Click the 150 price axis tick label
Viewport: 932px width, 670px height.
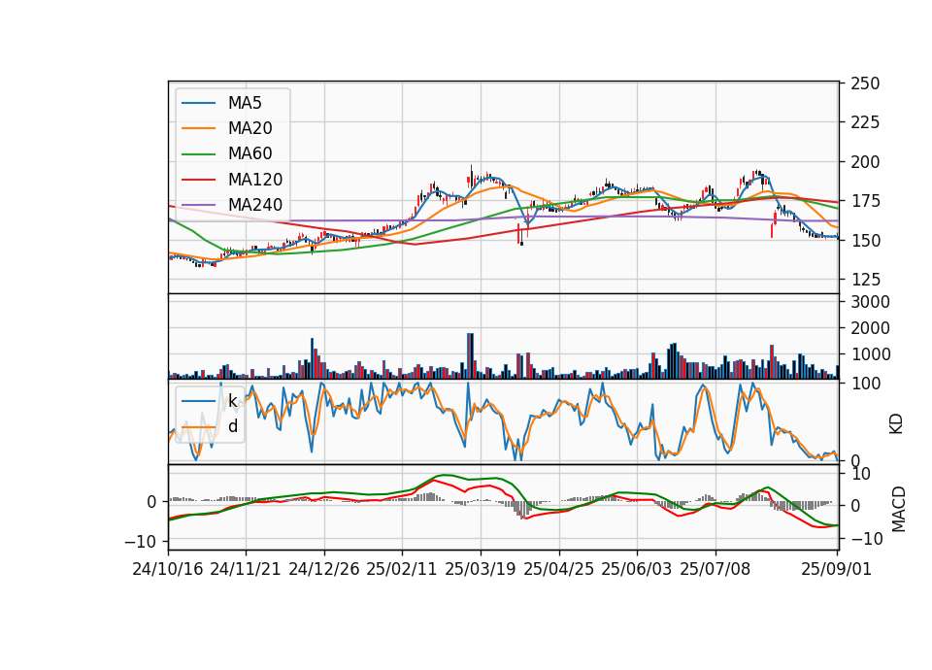point(865,240)
